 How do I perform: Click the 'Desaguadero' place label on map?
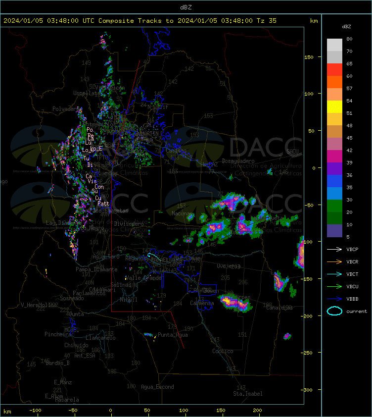tap(238, 161)
